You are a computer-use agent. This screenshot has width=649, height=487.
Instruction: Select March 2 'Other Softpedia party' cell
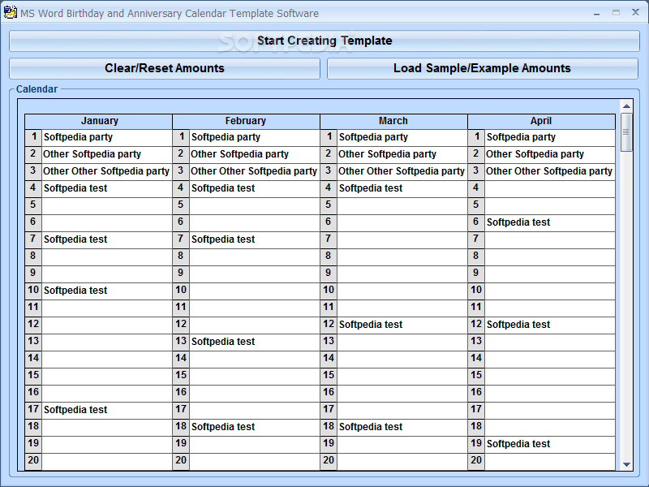point(402,154)
